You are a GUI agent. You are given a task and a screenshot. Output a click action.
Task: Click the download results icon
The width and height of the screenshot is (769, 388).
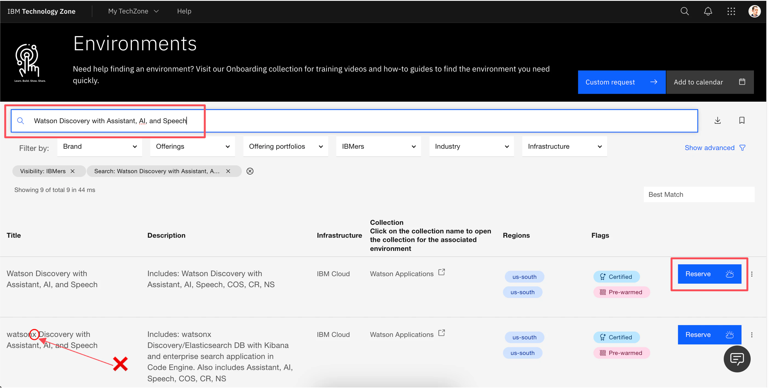click(x=717, y=120)
